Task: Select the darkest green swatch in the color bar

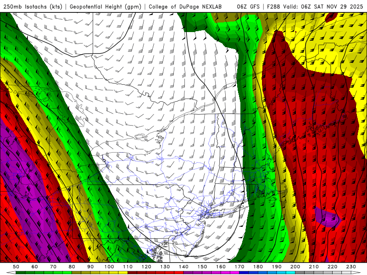Action: click(x=21, y=272)
